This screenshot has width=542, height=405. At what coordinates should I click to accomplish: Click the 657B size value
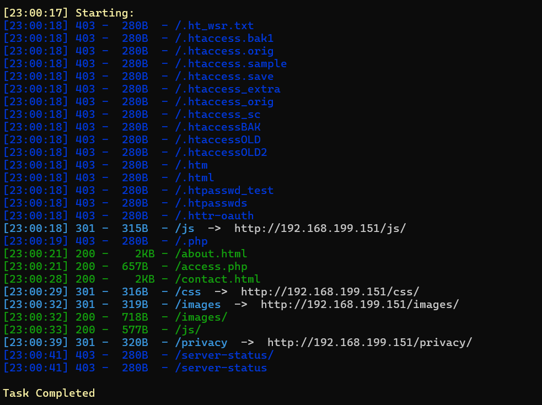(x=135, y=267)
